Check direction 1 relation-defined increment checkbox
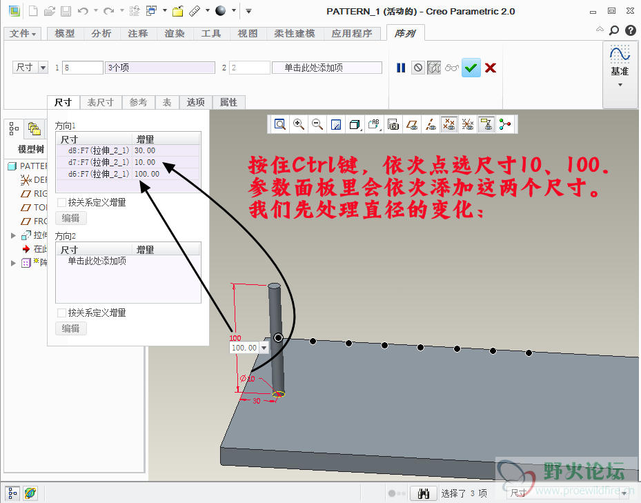The width and height of the screenshot is (641, 503). [61, 202]
